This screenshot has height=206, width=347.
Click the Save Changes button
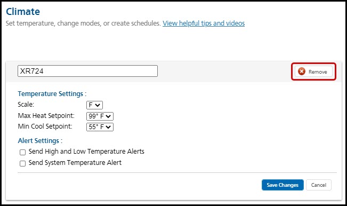point(283,185)
